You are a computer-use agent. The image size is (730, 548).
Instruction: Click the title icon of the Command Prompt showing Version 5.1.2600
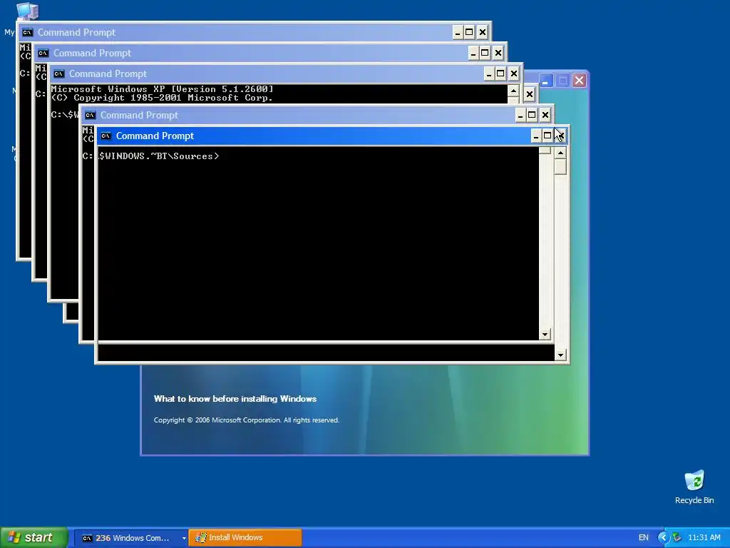click(58, 73)
